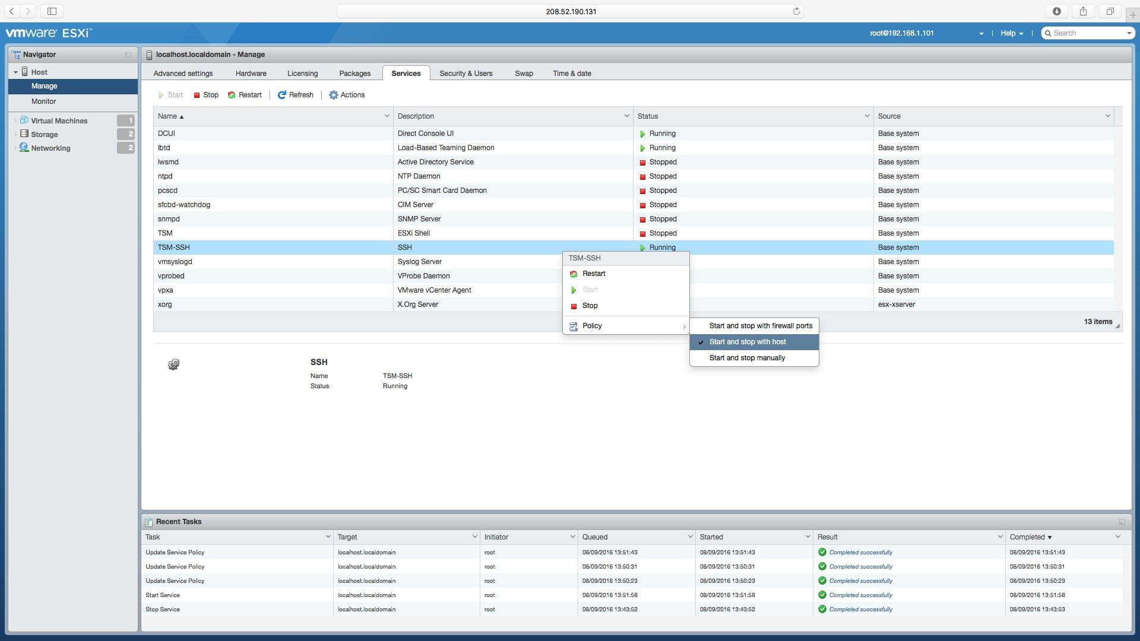Restart the service using the toolbar Restart icon
The image size is (1140, 641).
[x=245, y=94]
